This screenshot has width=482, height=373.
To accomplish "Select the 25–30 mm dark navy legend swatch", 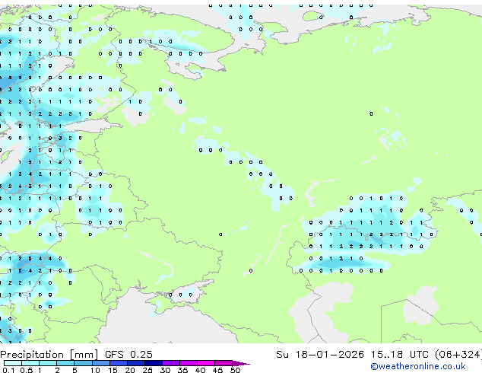I will pos(153,363).
